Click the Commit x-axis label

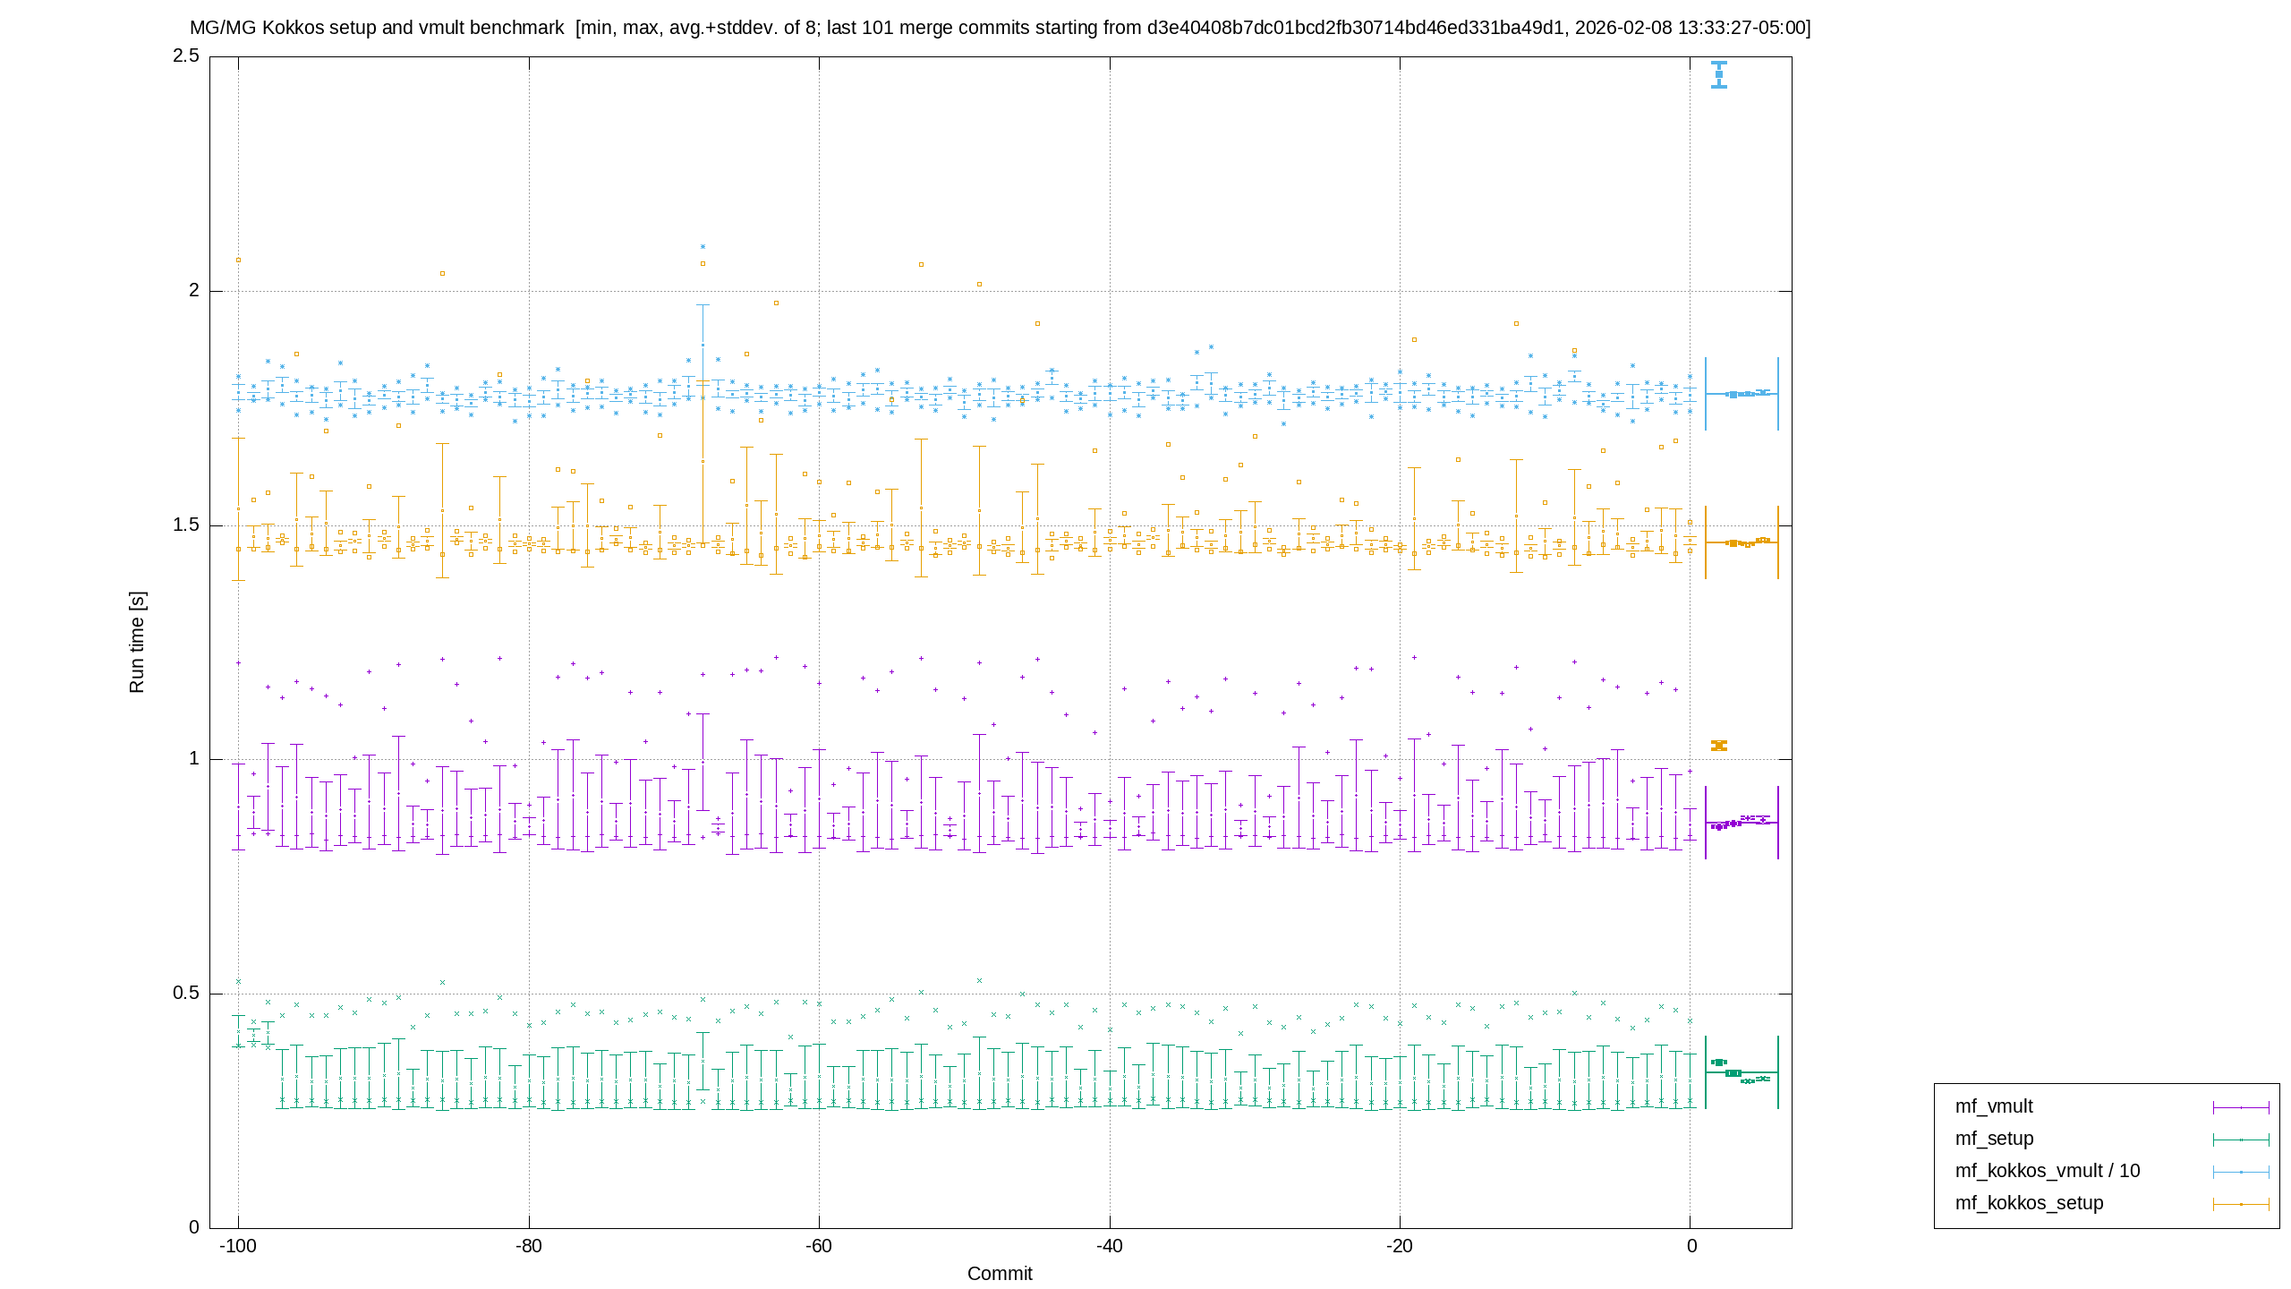(1000, 1274)
